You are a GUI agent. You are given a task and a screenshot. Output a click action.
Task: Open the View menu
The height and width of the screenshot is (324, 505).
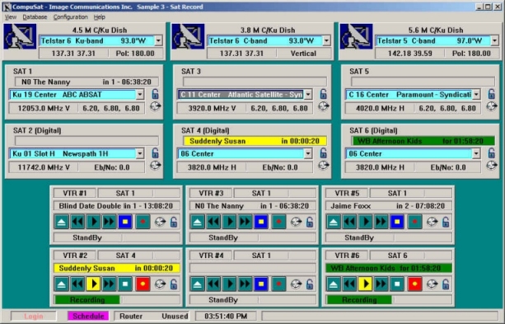(11, 17)
